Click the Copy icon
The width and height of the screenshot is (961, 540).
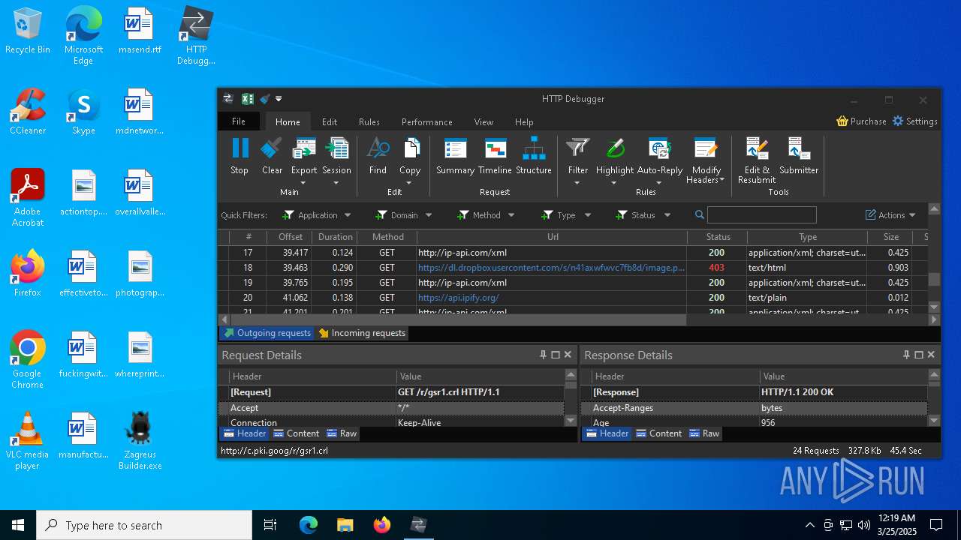click(x=410, y=148)
